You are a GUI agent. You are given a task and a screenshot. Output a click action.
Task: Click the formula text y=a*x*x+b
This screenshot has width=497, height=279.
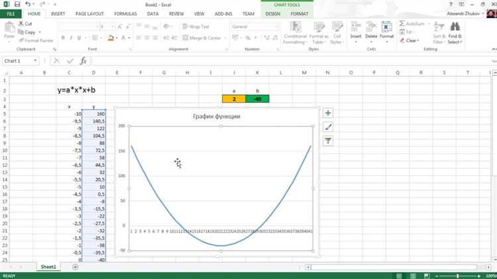pos(76,90)
